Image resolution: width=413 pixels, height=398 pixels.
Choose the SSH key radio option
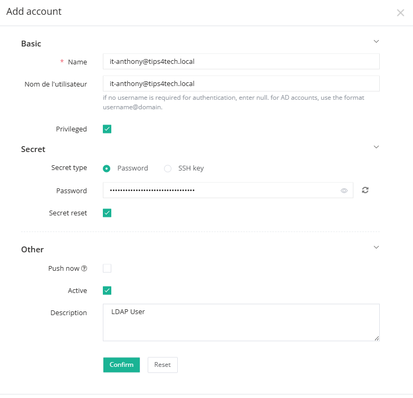tap(168, 168)
